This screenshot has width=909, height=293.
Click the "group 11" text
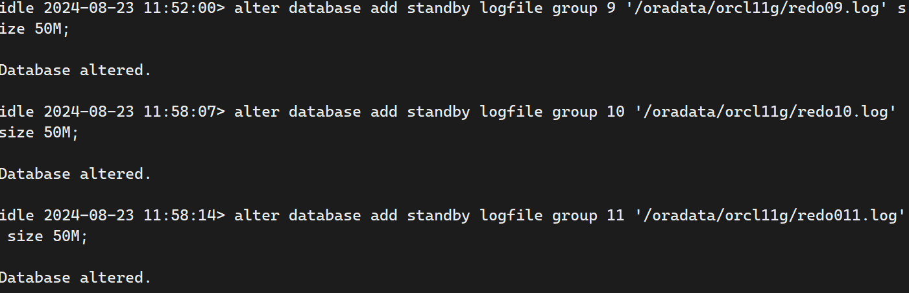click(588, 215)
